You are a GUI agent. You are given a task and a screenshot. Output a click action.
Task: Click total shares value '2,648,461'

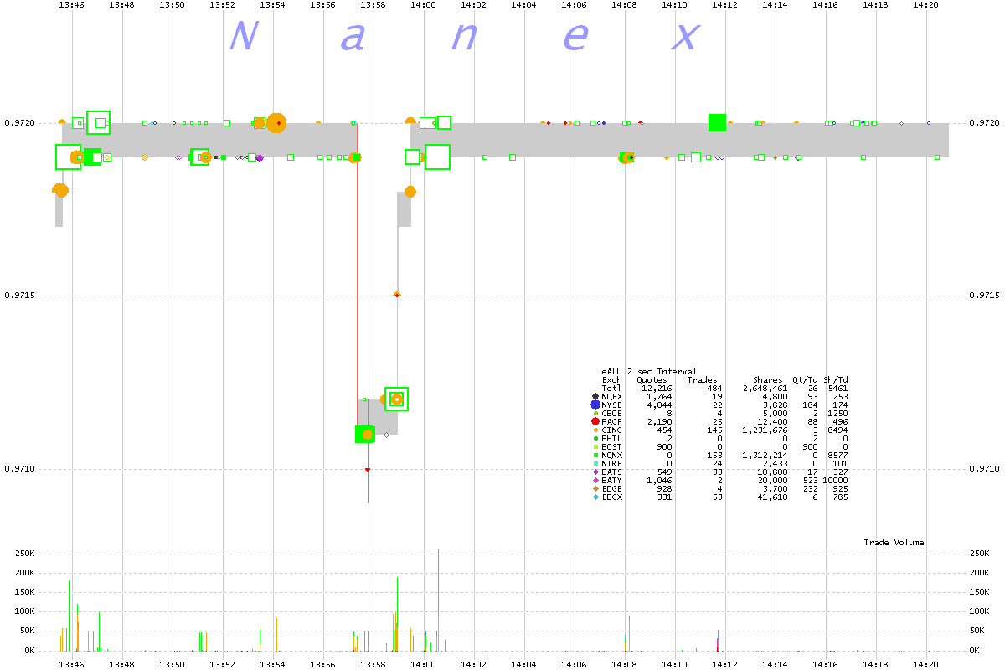click(x=764, y=388)
